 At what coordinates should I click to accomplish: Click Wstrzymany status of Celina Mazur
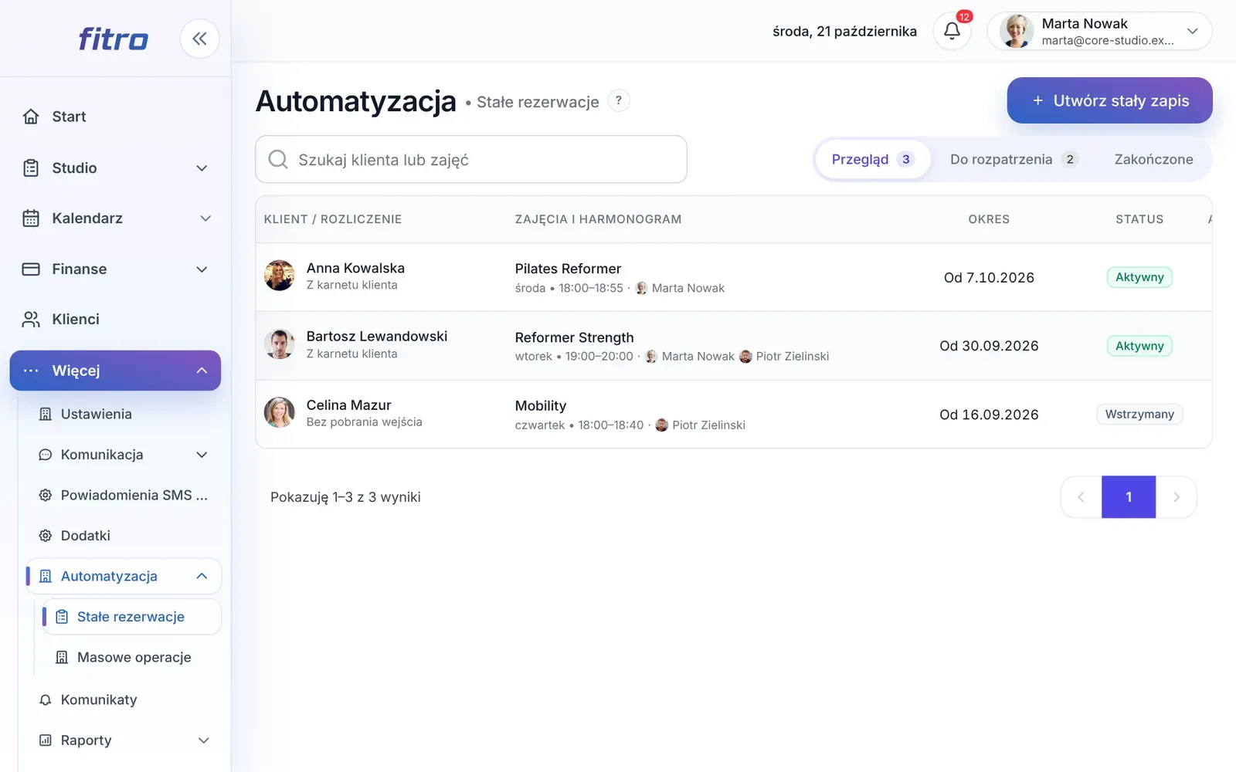click(x=1139, y=415)
